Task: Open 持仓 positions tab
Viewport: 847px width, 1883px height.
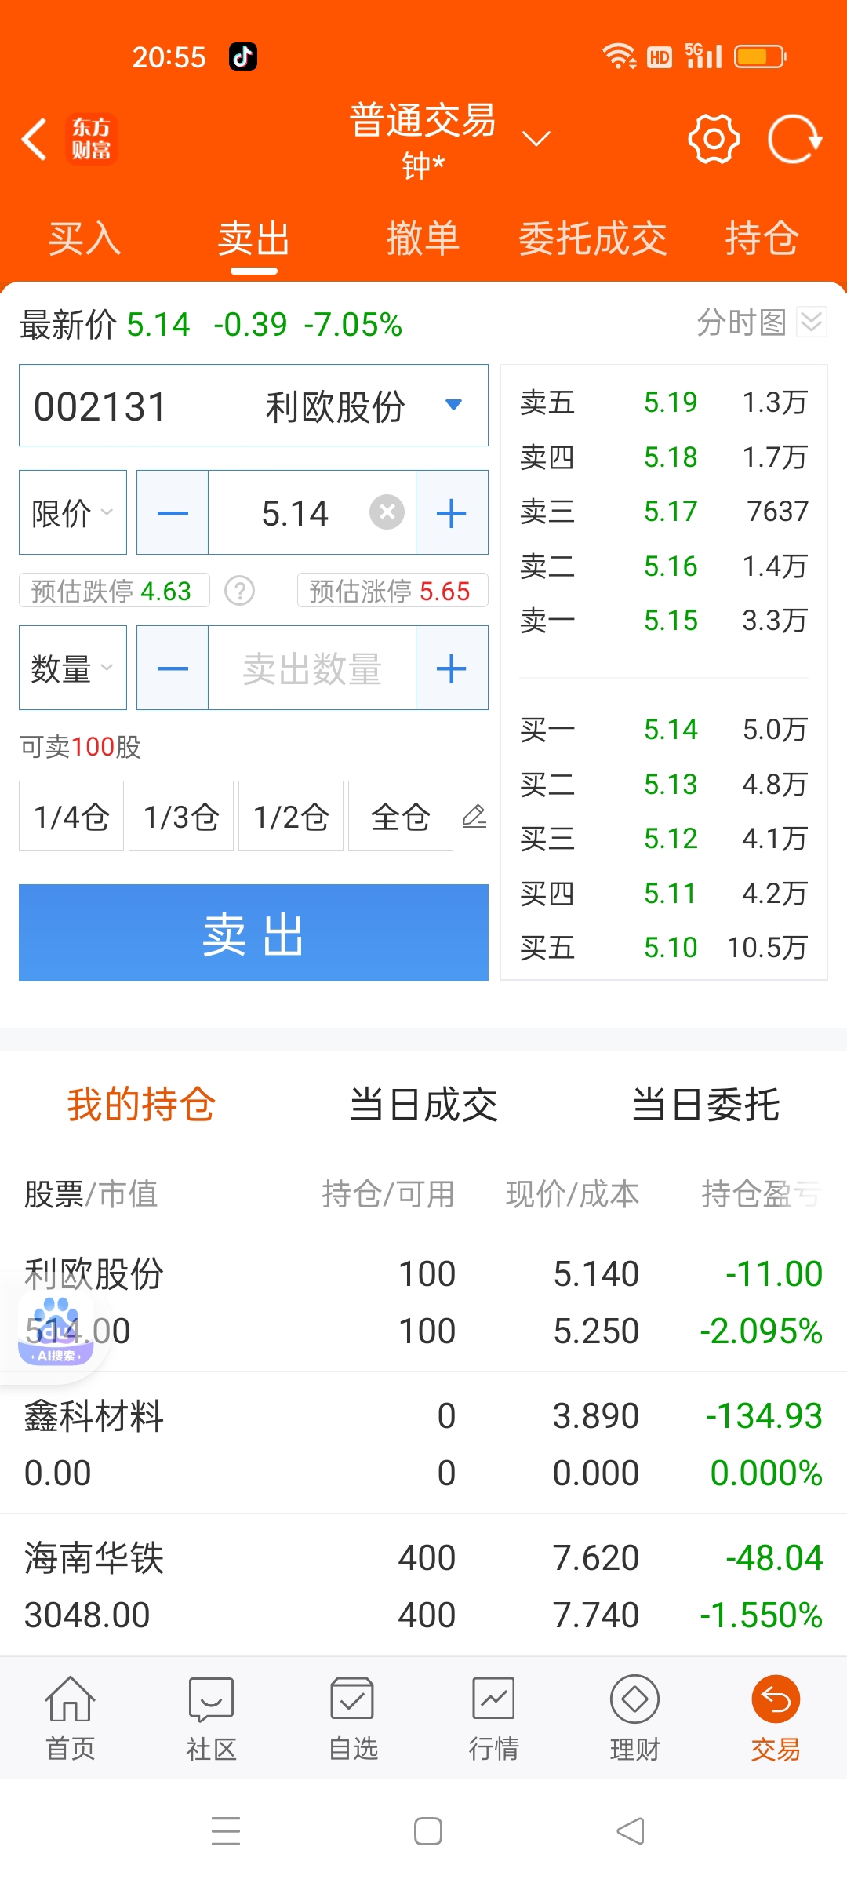Action: pyautogui.click(x=762, y=239)
